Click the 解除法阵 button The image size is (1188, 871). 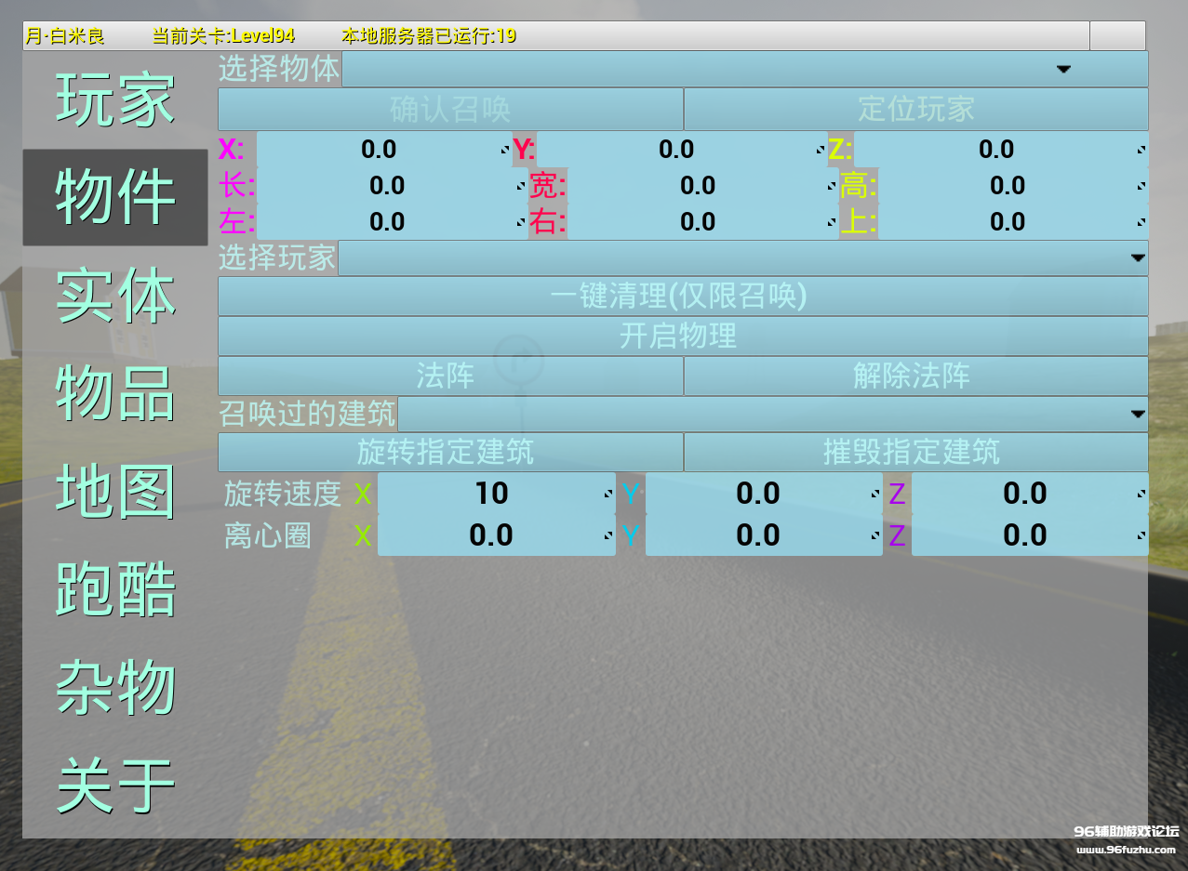tap(916, 376)
